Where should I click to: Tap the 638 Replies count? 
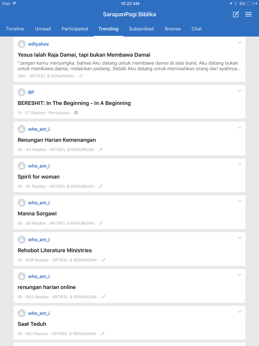click(x=37, y=260)
